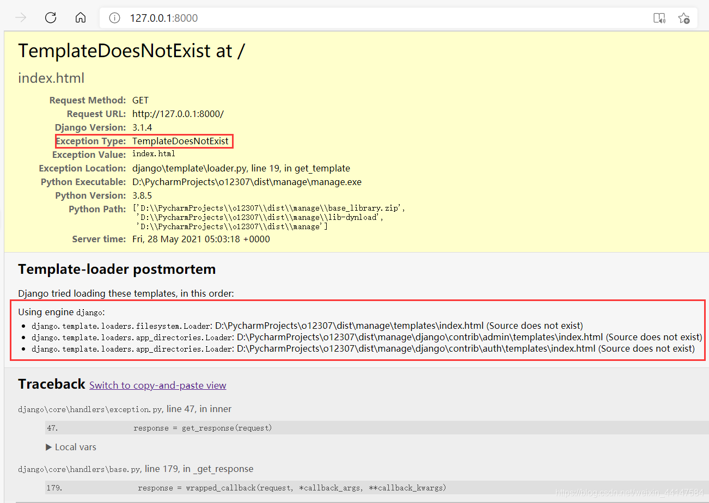Click the highlighted Exception Type value
The width and height of the screenshot is (709, 503).
(181, 140)
